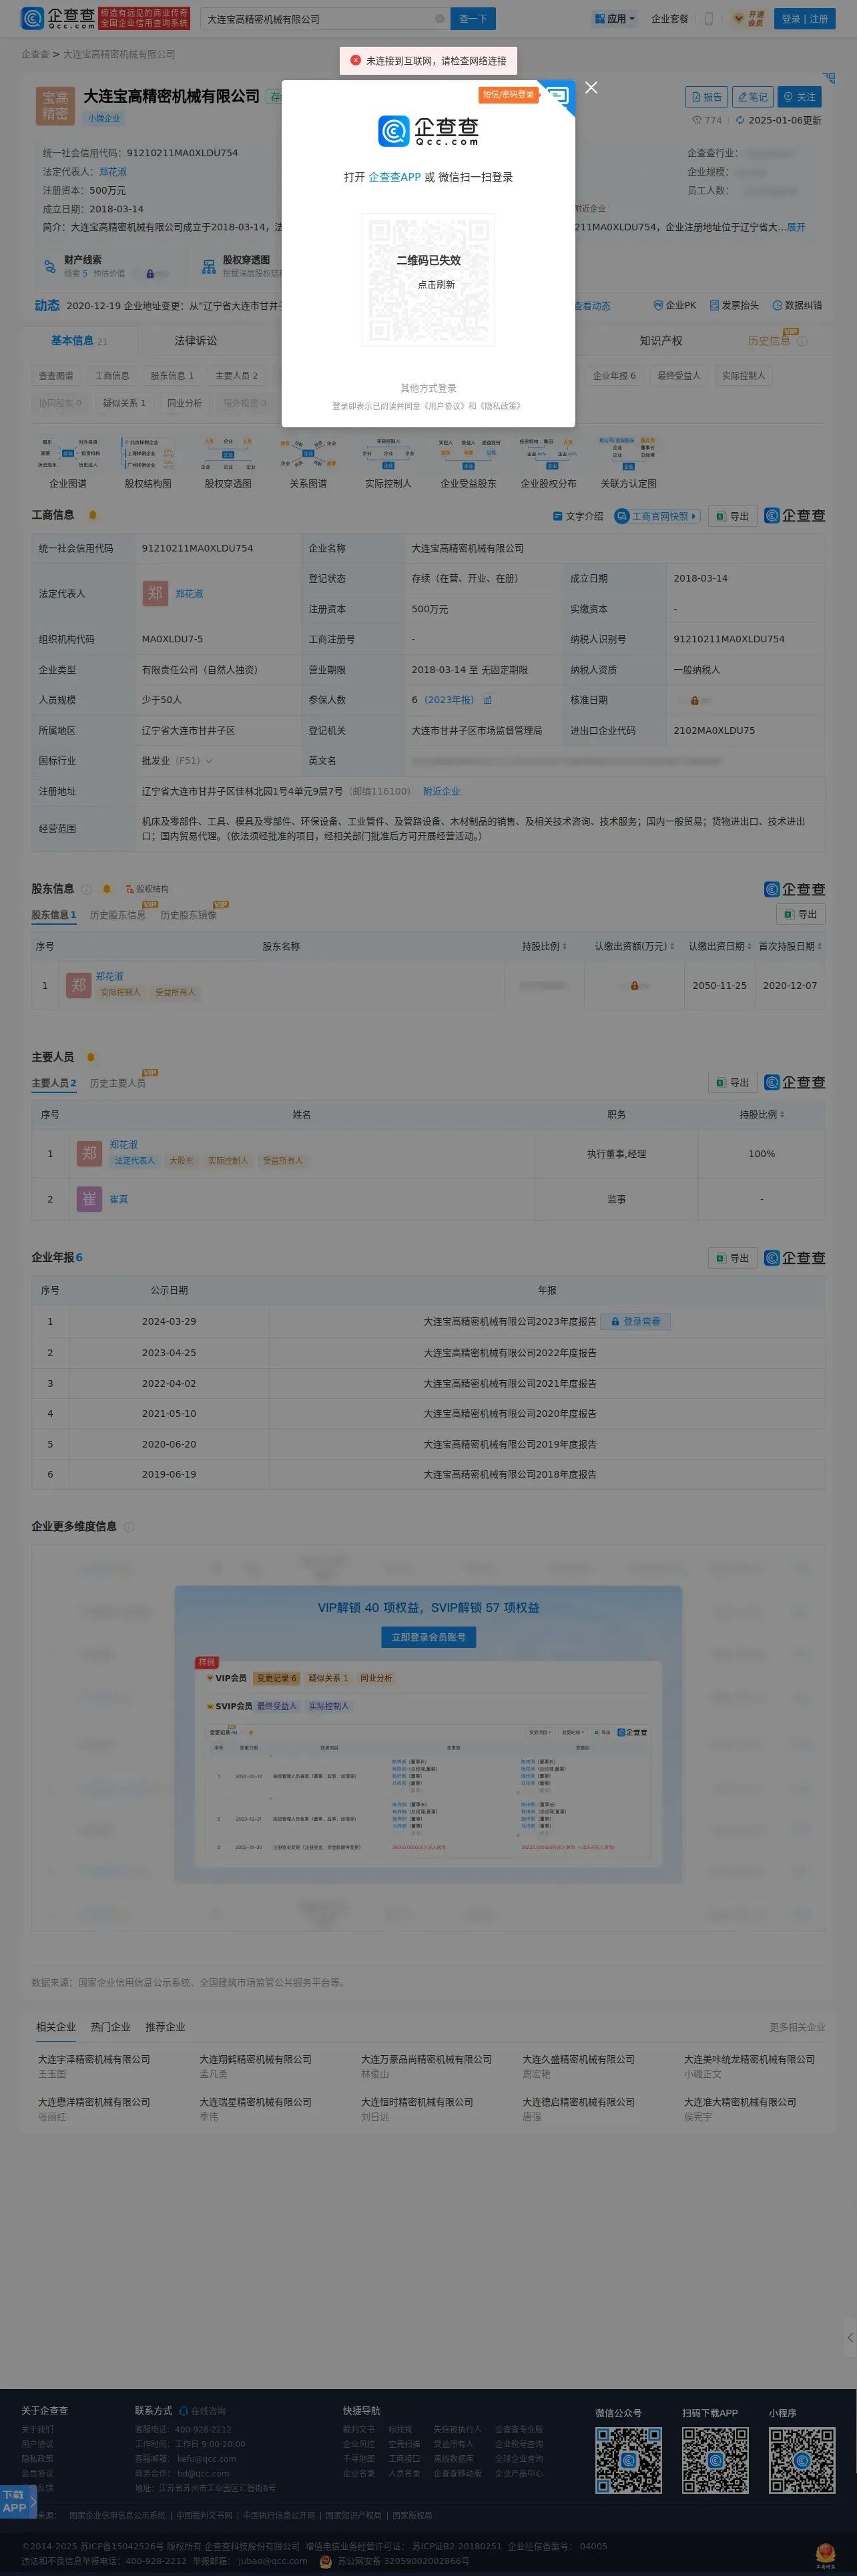Jump to 工商信息 anchor
The height and width of the screenshot is (2576, 857).
pos(112,376)
